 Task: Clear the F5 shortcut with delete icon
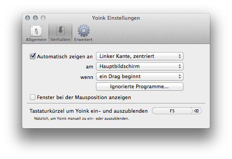click(x=197, y=111)
